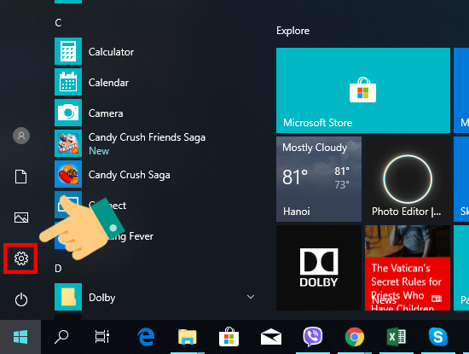Open Microsoft Store taskbar icon

pos(229,337)
